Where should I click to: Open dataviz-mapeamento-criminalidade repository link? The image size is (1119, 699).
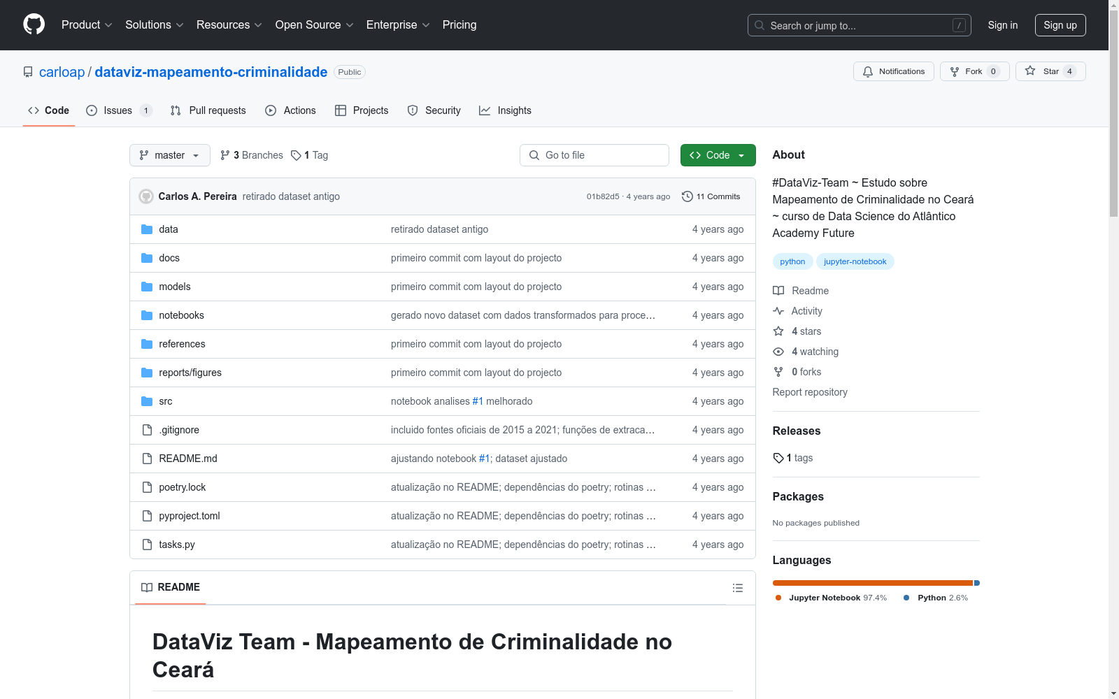point(211,72)
